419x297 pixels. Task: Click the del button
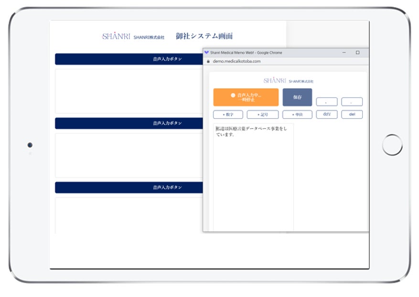(352, 114)
